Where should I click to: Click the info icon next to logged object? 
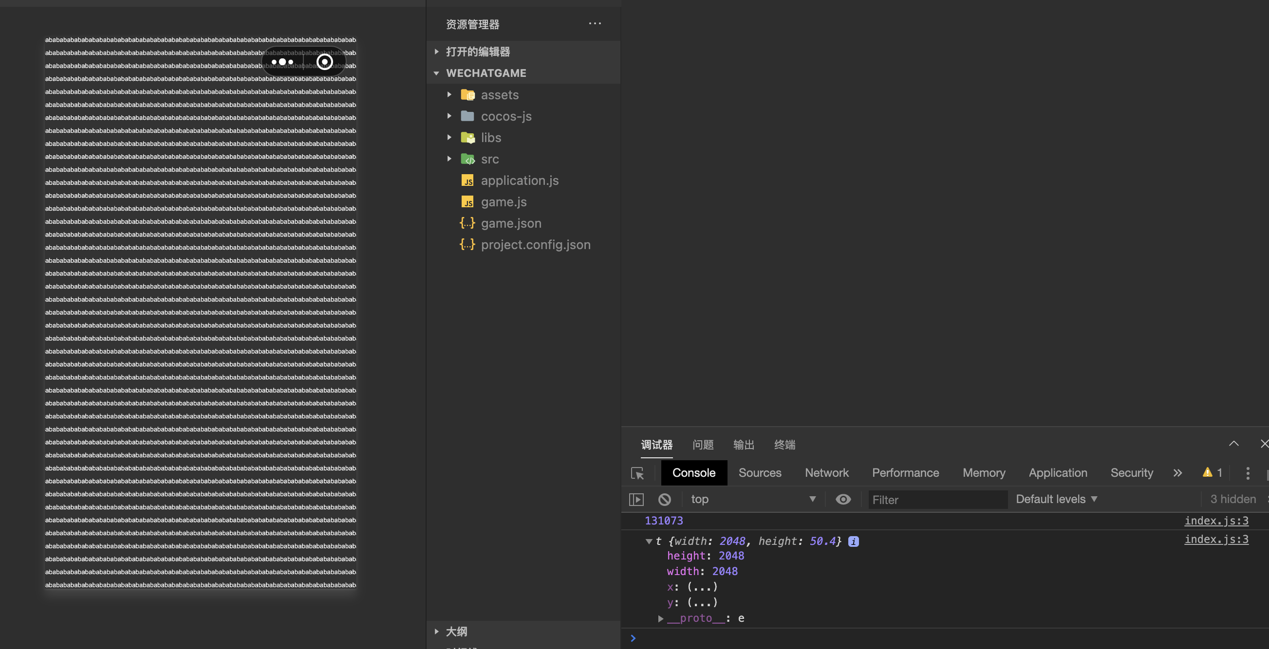[853, 541]
